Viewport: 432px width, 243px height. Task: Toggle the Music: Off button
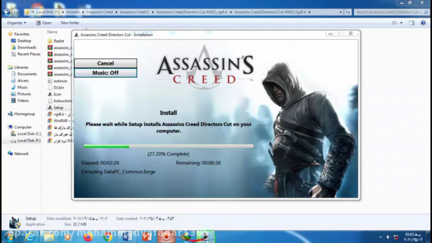pyautogui.click(x=106, y=73)
